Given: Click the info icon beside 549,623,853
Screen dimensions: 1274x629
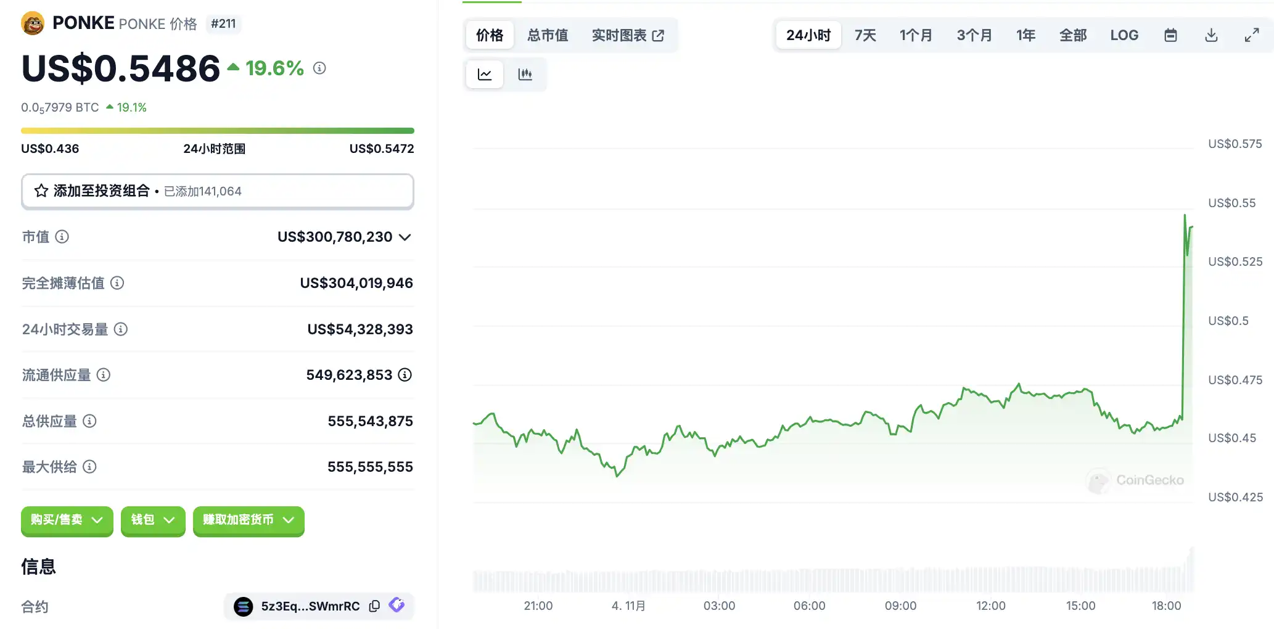Looking at the screenshot, I should point(405,375).
